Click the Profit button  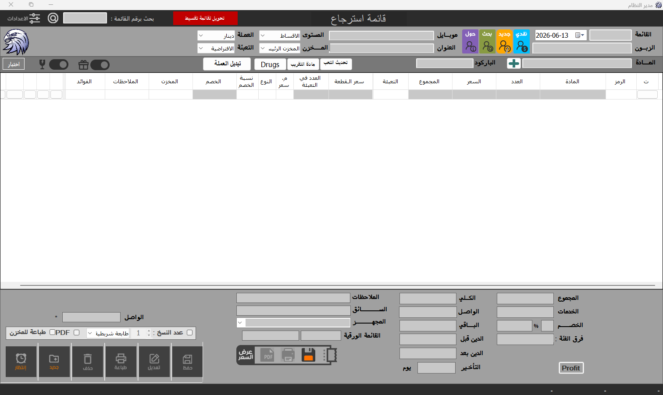(571, 368)
